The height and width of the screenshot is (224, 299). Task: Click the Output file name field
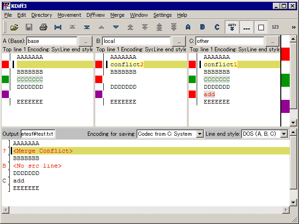point(38,134)
